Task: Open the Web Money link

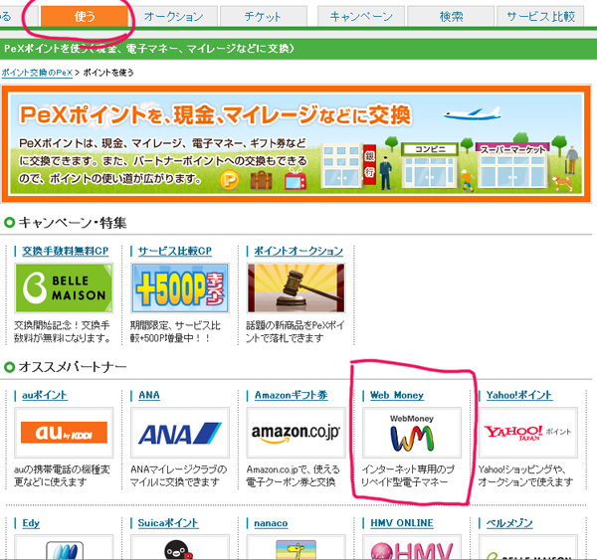Action: tap(397, 395)
